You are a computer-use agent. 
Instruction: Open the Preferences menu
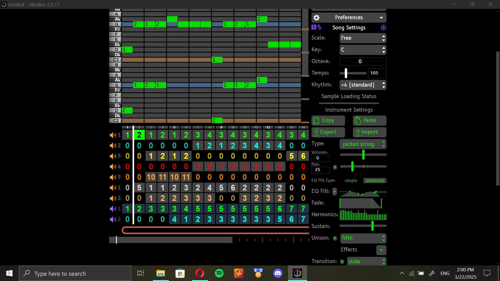[349, 18]
